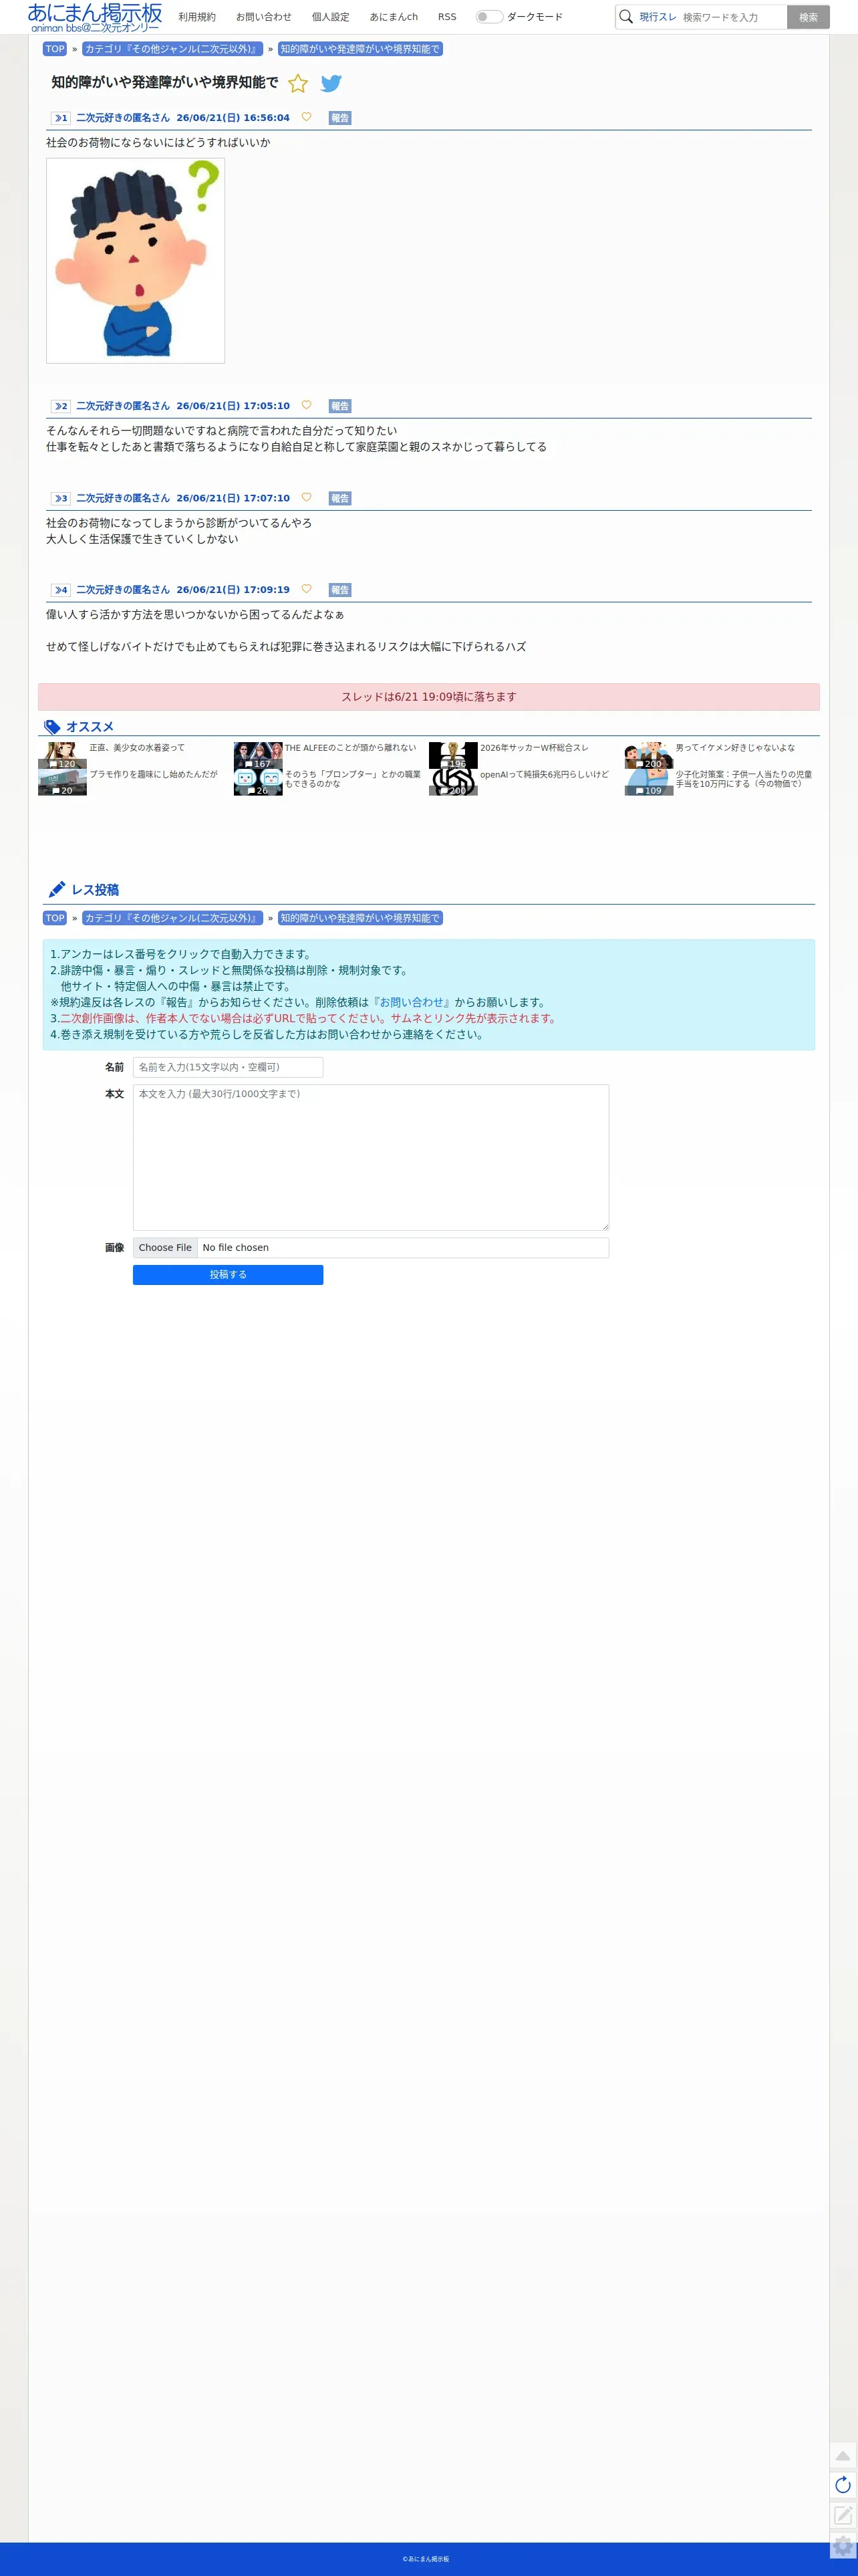Open settings gear icon at bottom right
The image size is (858, 2576).
pos(843,2546)
